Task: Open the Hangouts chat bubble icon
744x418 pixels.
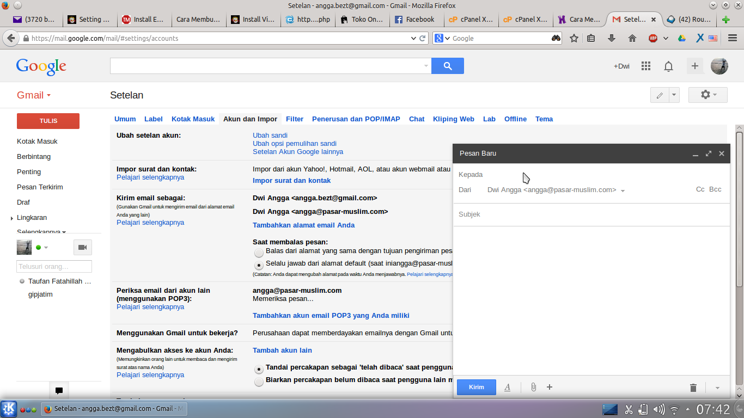Action: 59,390
